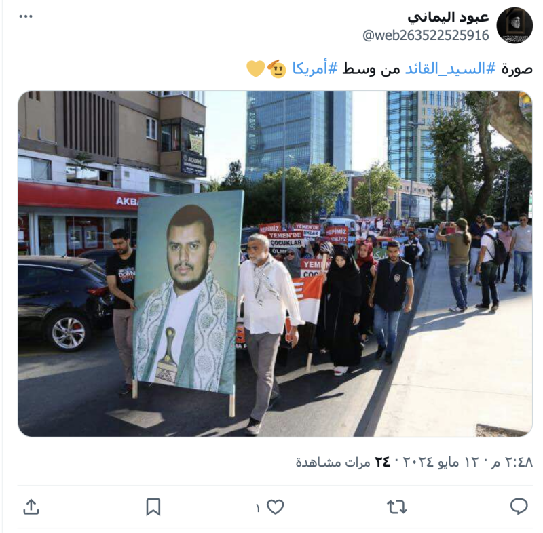Open the hashtag #السيد_القائد
The height and width of the screenshot is (533, 543).
[x=450, y=68]
